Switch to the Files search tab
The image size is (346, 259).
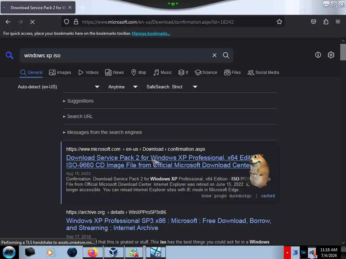click(232, 72)
